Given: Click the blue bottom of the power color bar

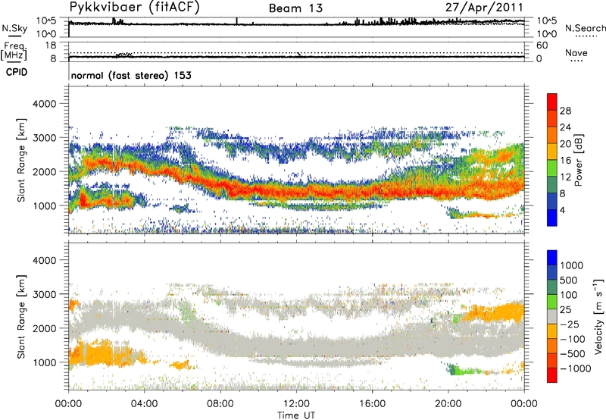Looking at the screenshot, I should [552, 218].
